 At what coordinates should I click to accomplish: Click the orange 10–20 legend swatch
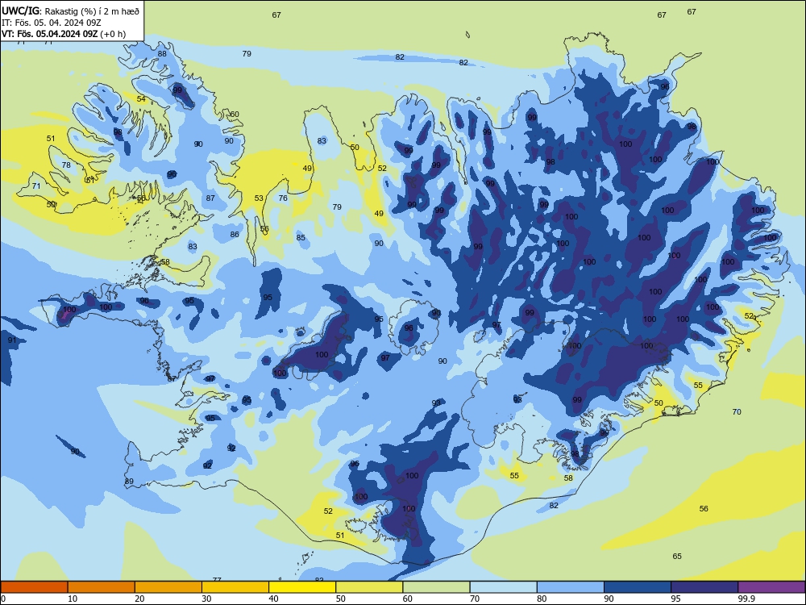[102, 587]
